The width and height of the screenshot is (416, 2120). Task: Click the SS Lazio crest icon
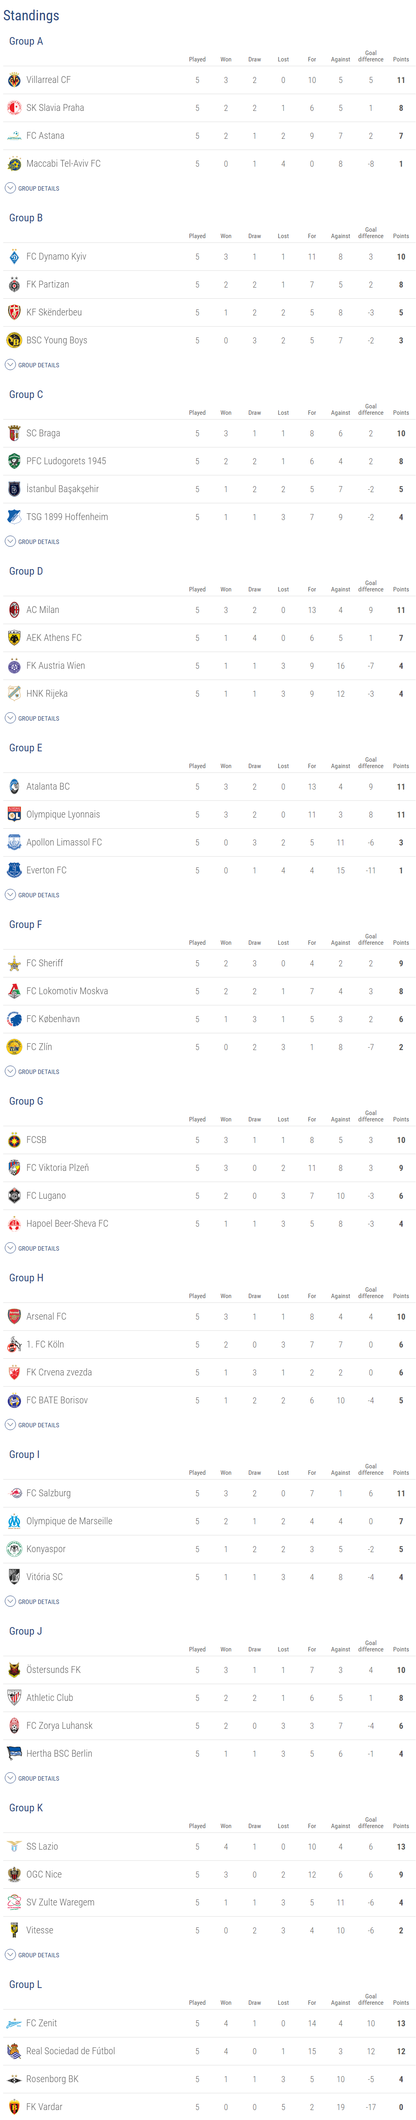coord(14,1846)
